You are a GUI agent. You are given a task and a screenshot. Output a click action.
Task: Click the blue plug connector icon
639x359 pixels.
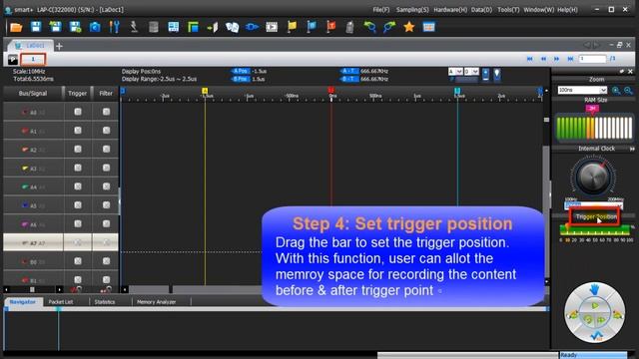(x=252, y=27)
